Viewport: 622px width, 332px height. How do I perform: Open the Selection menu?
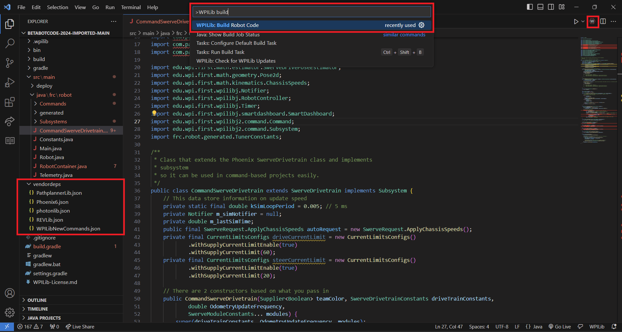coord(57,7)
